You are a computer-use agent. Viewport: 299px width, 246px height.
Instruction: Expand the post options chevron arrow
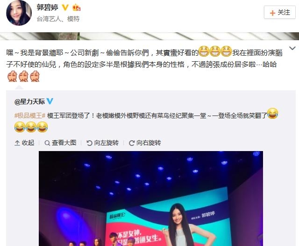click(x=292, y=48)
